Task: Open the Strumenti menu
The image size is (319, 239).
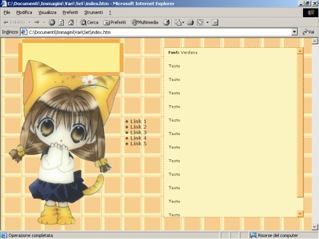Action: click(x=93, y=13)
